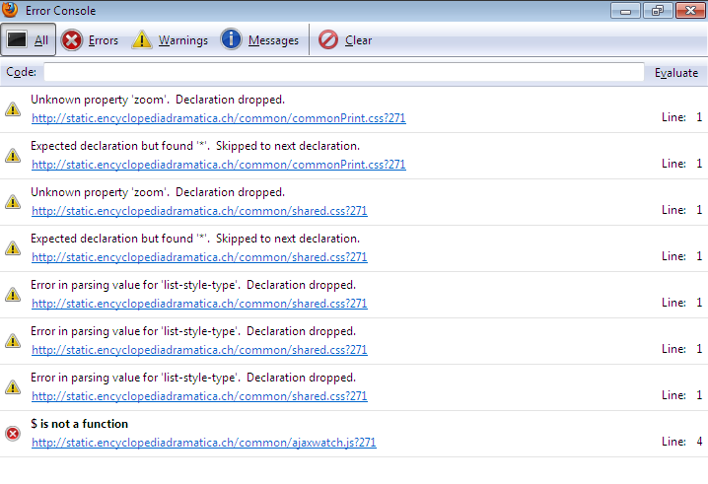Click the yellow Warnings triangle icon
Screen dimensions: 708x484
point(142,40)
